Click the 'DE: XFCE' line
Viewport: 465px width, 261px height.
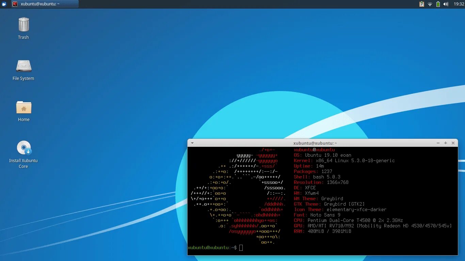(305, 188)
